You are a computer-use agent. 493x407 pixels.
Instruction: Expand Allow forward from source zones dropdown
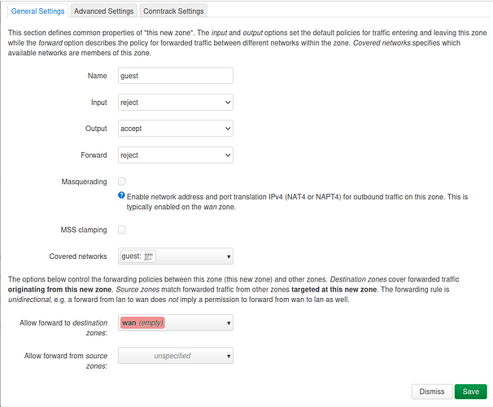(176, 356)
